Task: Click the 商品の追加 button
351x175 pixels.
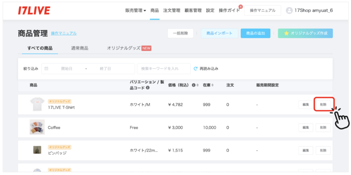Action: [255, 33]
